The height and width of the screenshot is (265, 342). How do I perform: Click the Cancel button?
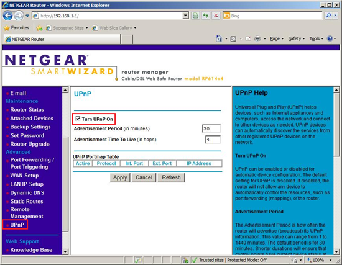(x=144, y=177)
